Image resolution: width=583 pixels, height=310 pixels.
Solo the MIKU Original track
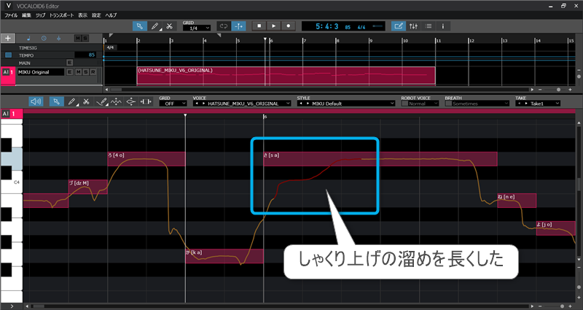tap(86, 71)
